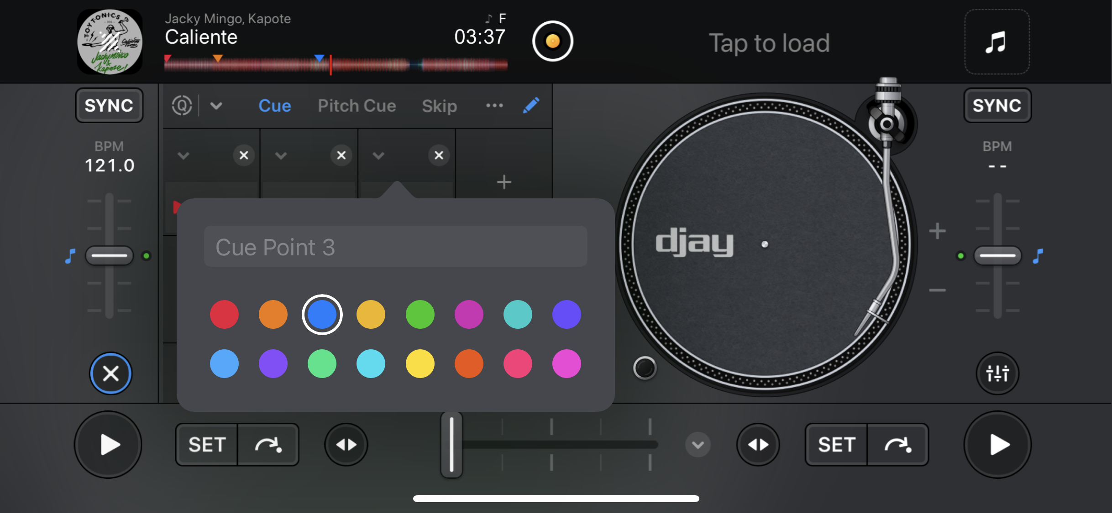Click the blue pencil edit icon
Viewport: 1112px width, 513px height.
pyautogui.click(x=531, y=106)
